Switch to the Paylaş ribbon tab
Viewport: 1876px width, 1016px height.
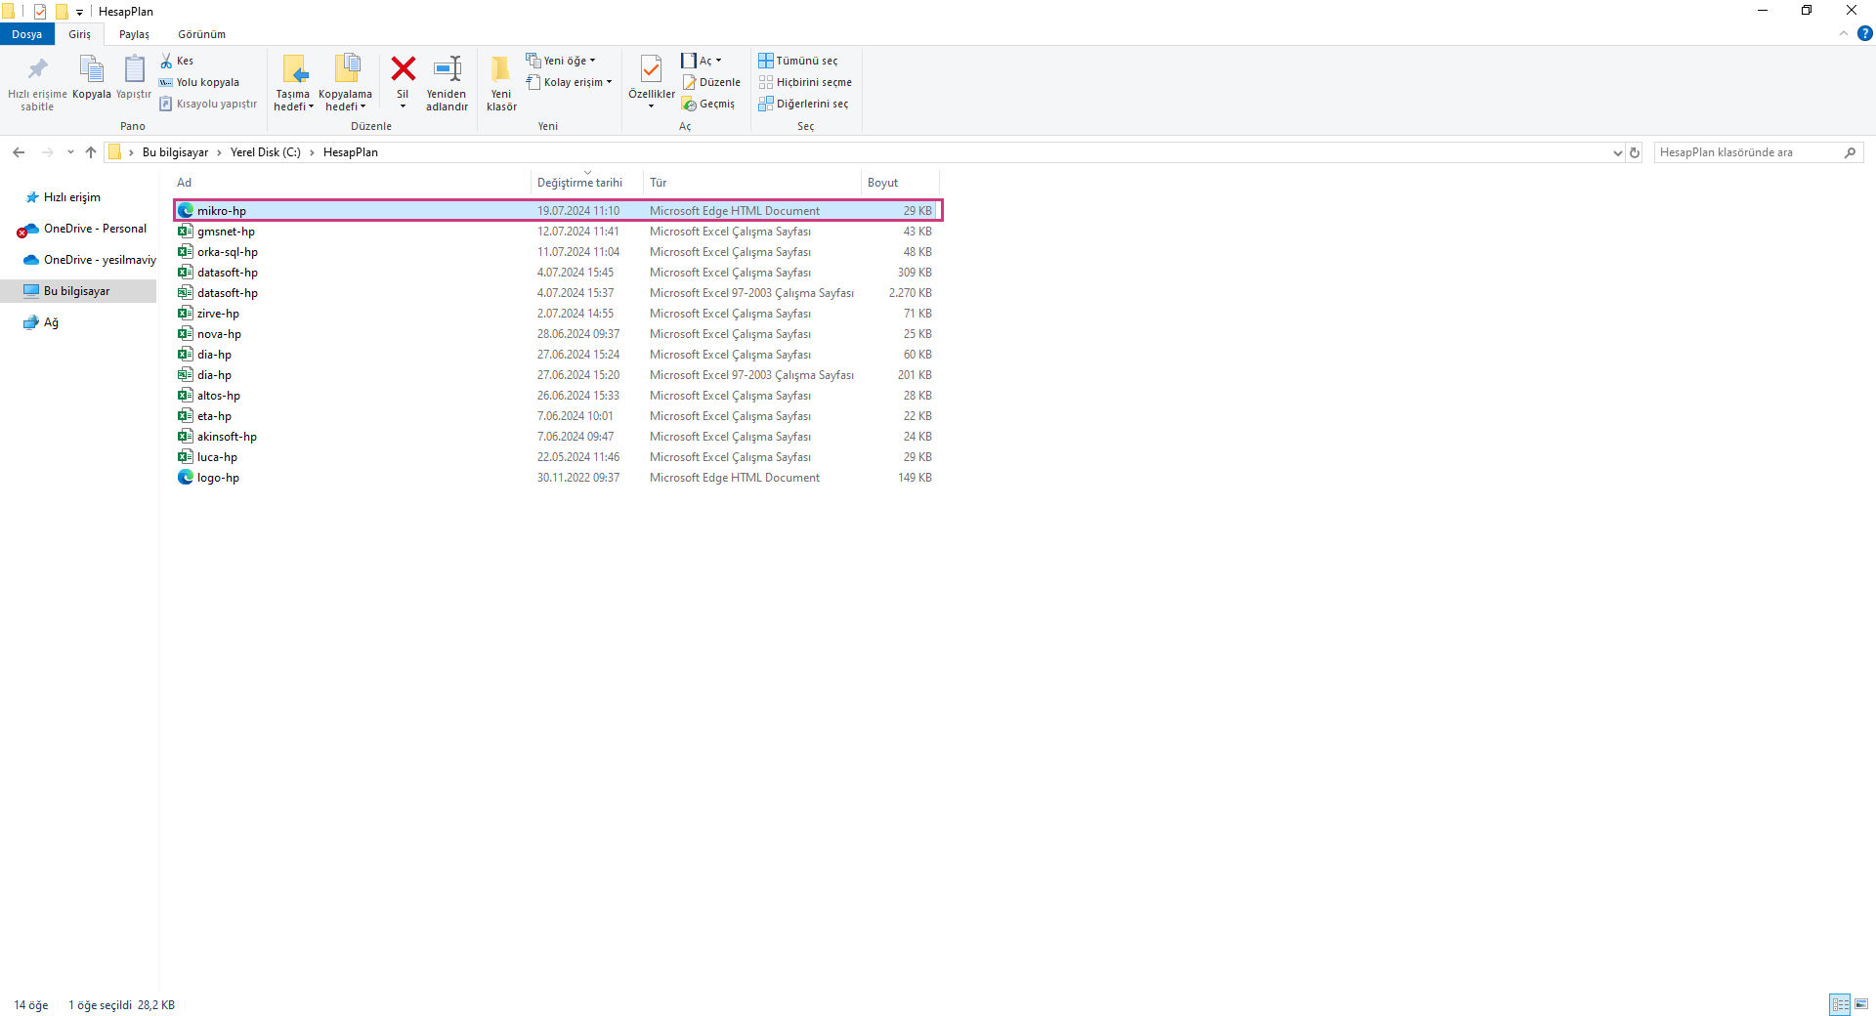click(134, 34)
